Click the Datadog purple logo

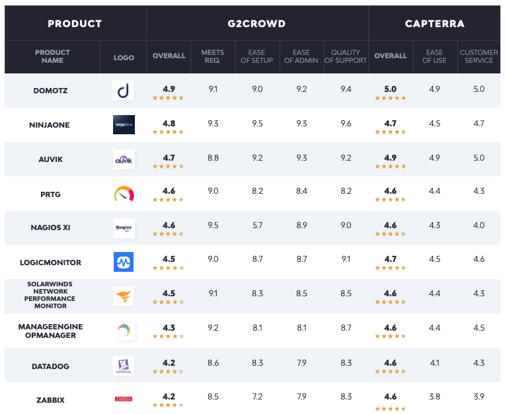point(124,365)
